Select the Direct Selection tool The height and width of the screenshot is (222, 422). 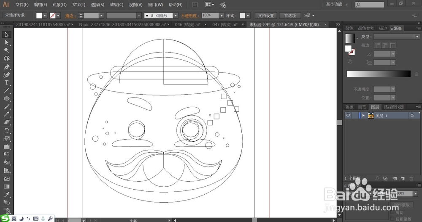click(6, 42)
